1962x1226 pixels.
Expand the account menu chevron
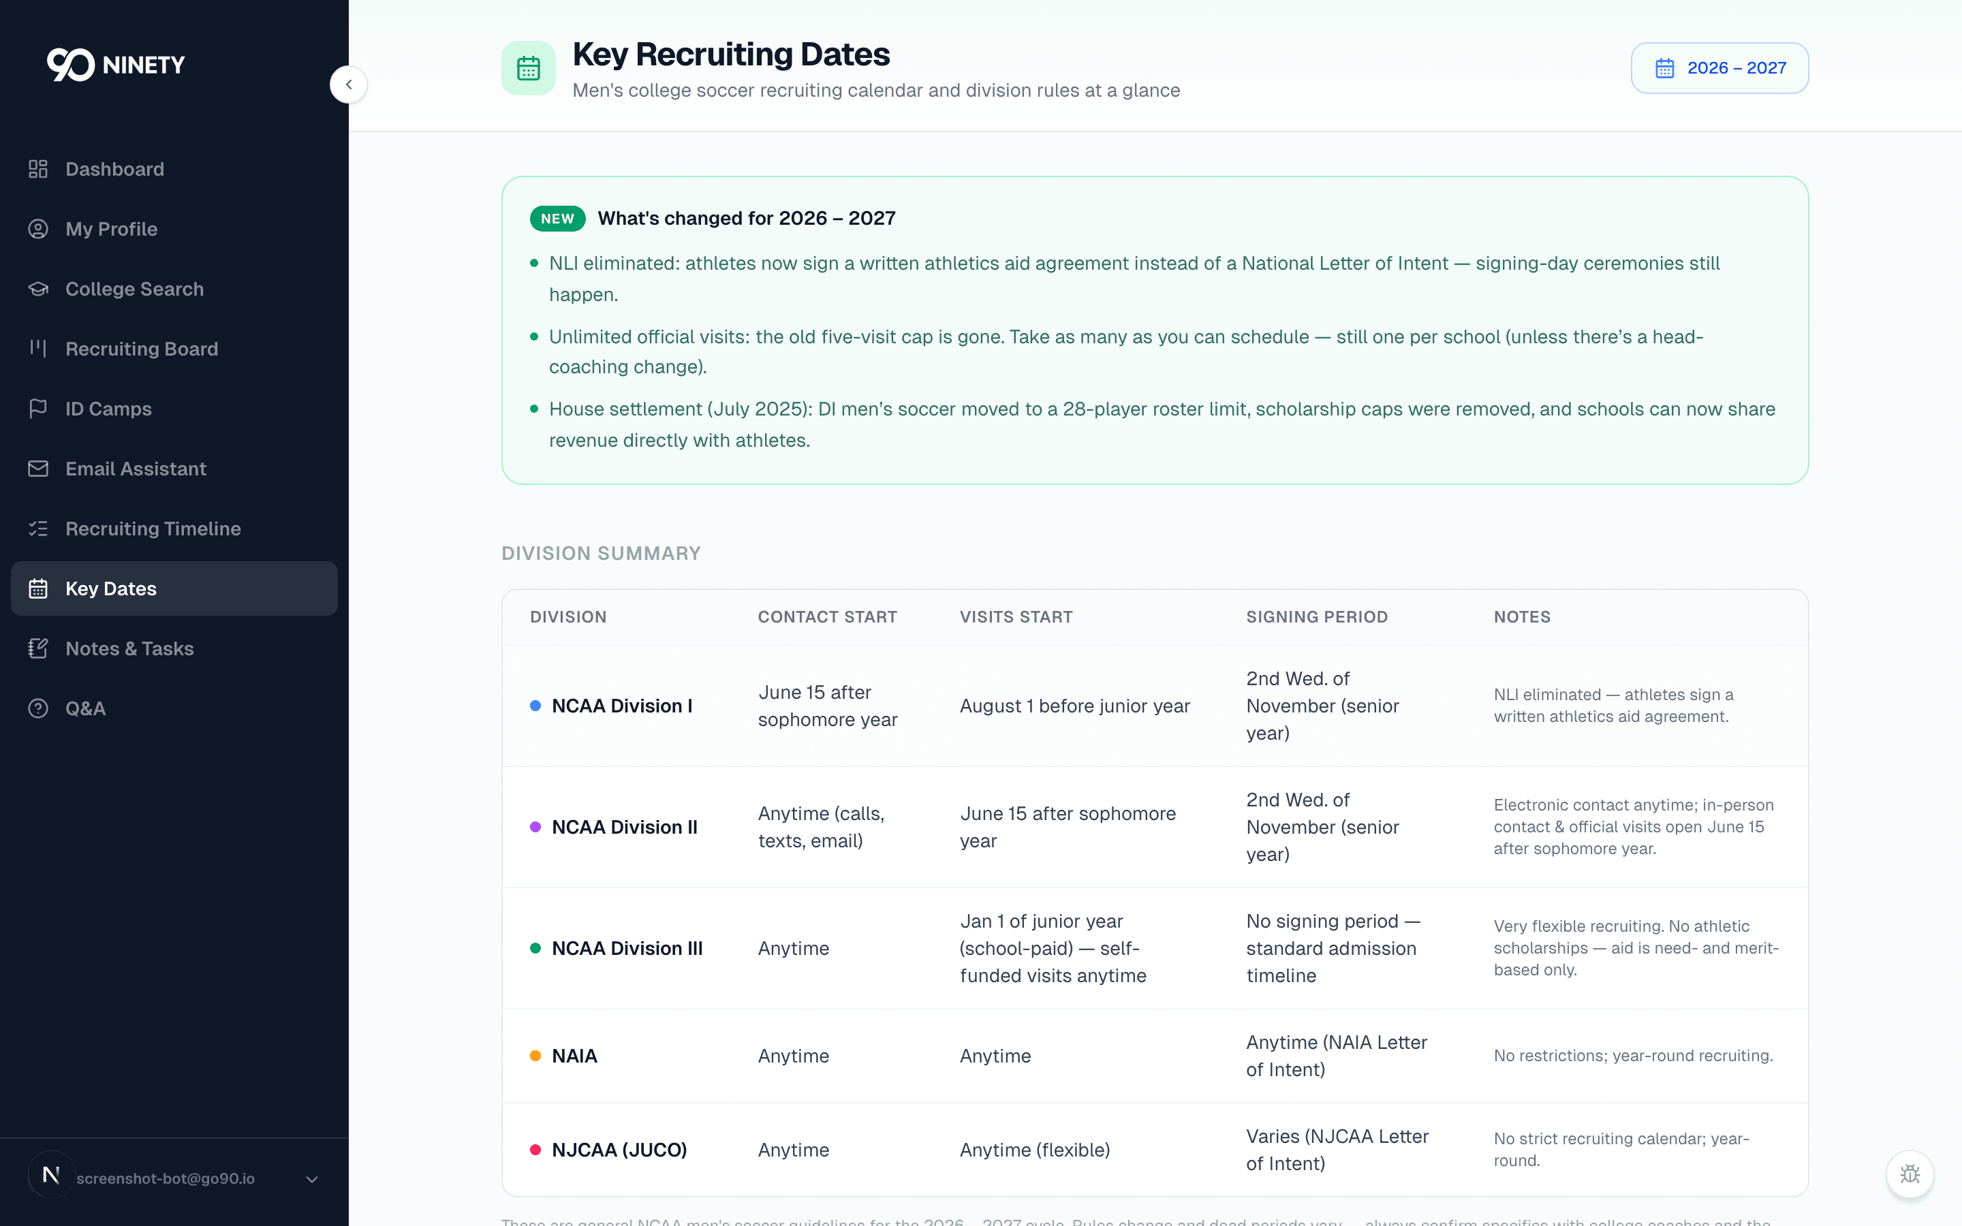pos(312,1180)
